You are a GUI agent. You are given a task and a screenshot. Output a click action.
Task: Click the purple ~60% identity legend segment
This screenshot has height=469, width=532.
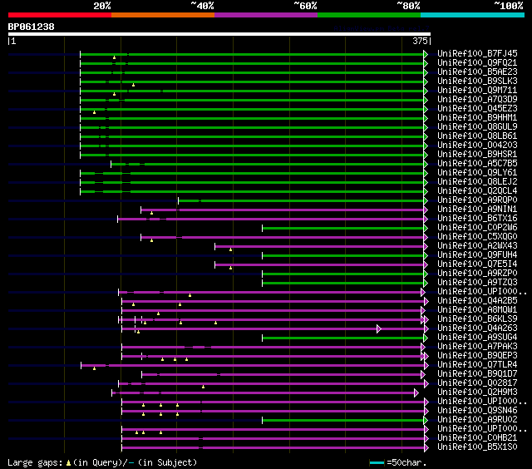pyautogui.click(x=266, y=15)
